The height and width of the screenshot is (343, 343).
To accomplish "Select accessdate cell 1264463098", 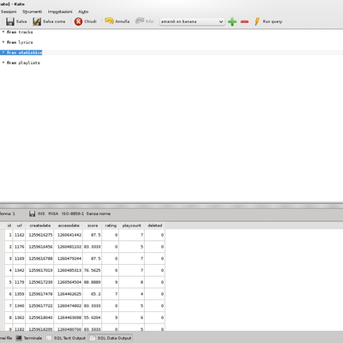I will (69, 317).
